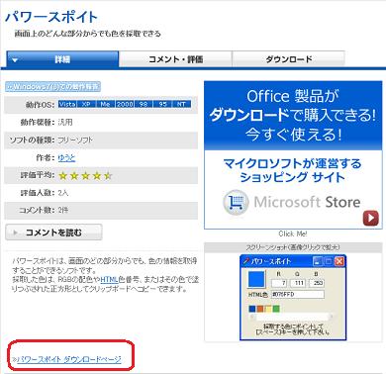Open the HTML link in description
This screenshot has width=386, height=374.
[109, 280]
